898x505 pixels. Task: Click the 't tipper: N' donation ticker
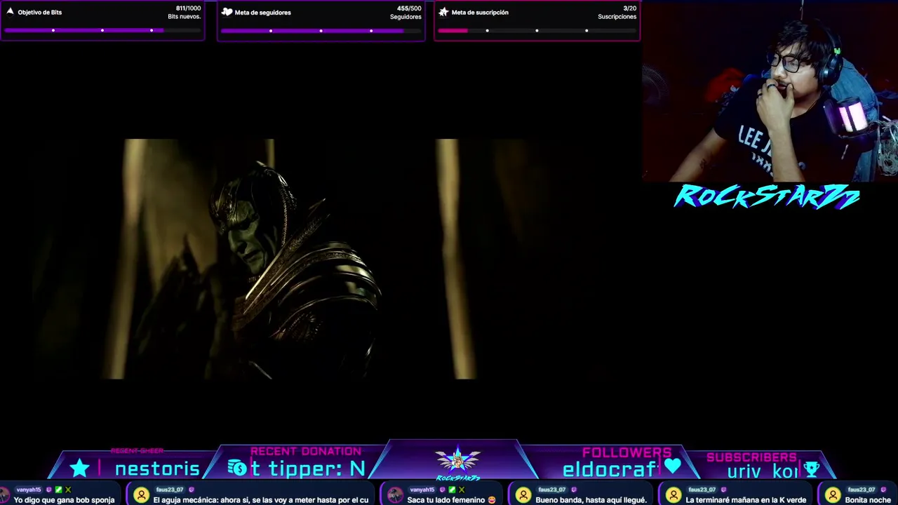[x=308, y=469]
